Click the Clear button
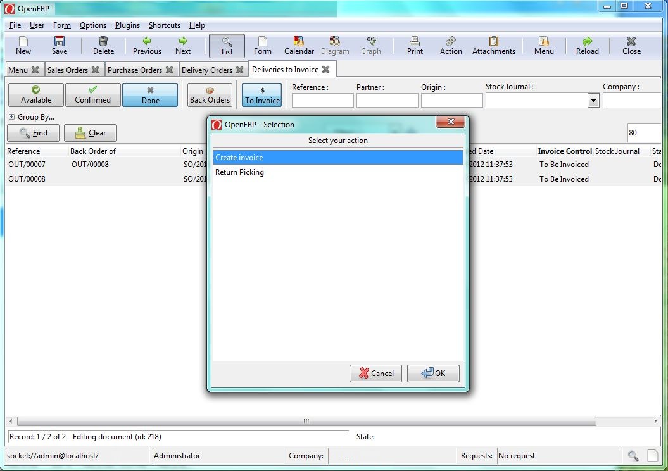668x471 pixels. [90, 133]
